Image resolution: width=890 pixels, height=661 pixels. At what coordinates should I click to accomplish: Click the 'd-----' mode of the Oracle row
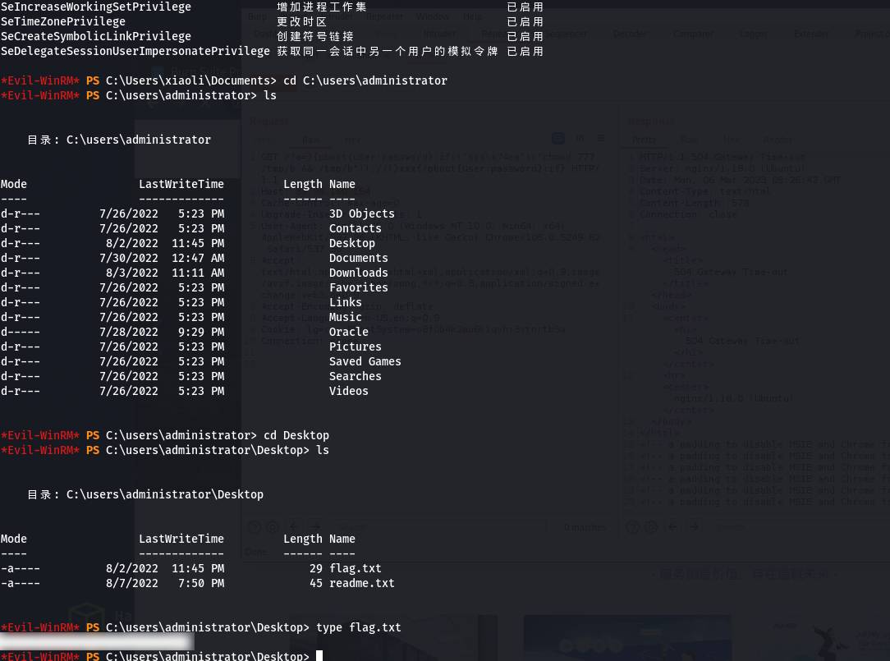tap(20, 332)
